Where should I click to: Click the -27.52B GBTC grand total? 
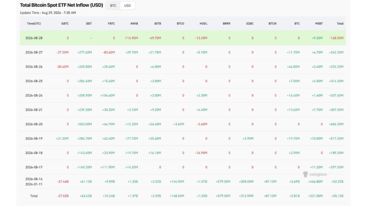click(63, 196)
